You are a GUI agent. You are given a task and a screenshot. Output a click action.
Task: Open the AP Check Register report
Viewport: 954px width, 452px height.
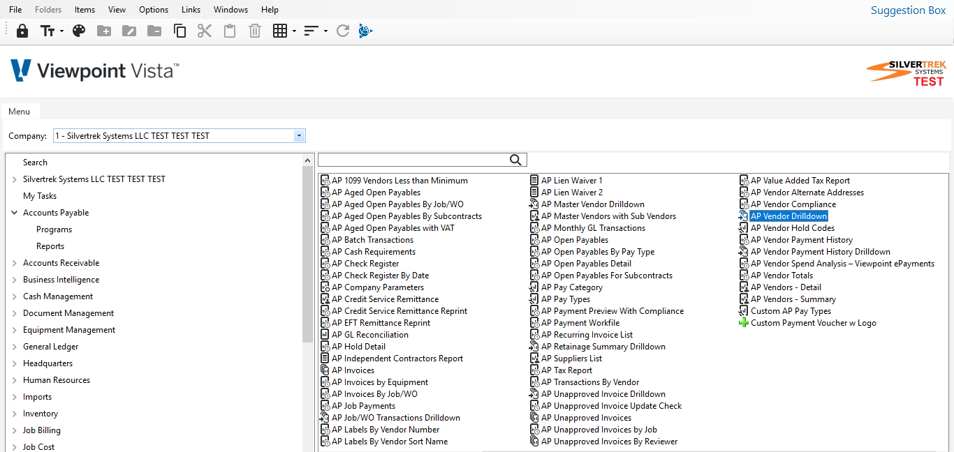(x=365, y=264)
